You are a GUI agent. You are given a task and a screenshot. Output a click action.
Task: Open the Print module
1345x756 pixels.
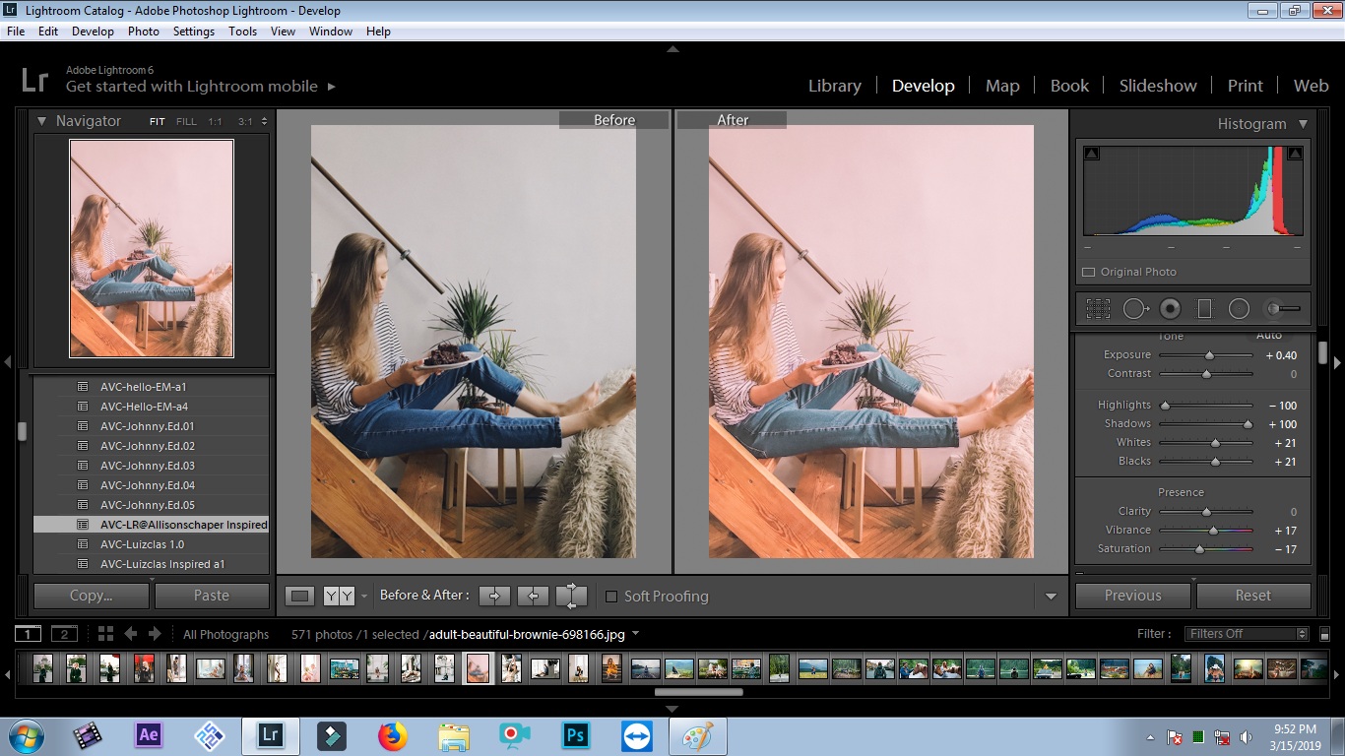[1245, 86]
